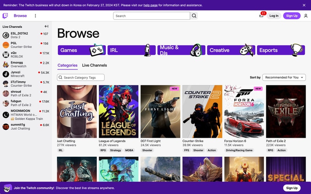The image size is (311, 194).
Task: Click the Path of Exile 2 title link
Action: (276, 141)
